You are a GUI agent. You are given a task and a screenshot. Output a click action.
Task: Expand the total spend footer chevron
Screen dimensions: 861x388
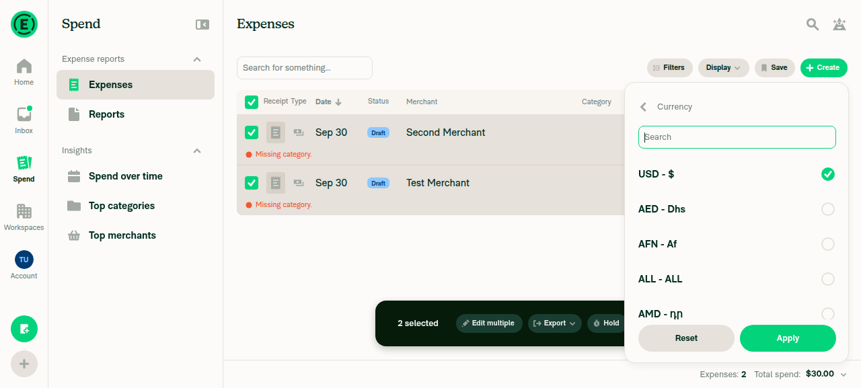(844, 375)
